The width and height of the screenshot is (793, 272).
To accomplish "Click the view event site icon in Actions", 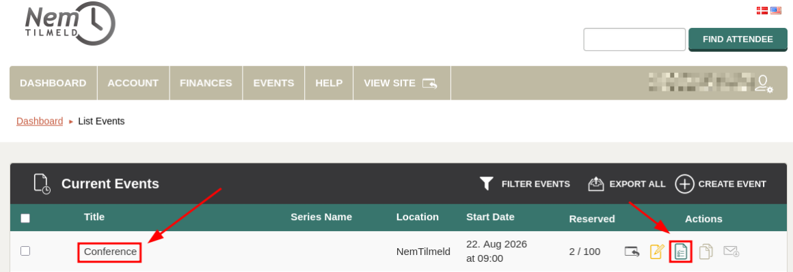I will pos(632,251).
